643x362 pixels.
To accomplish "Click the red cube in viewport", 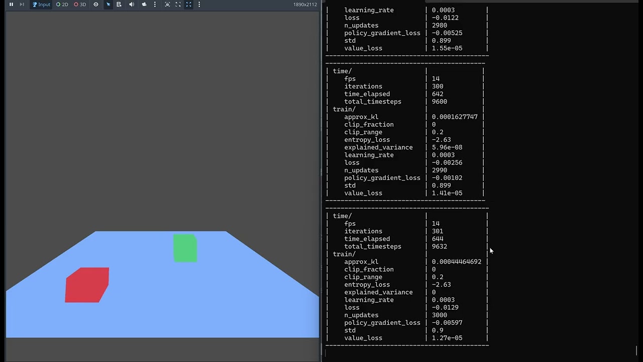I will [87, 285].
